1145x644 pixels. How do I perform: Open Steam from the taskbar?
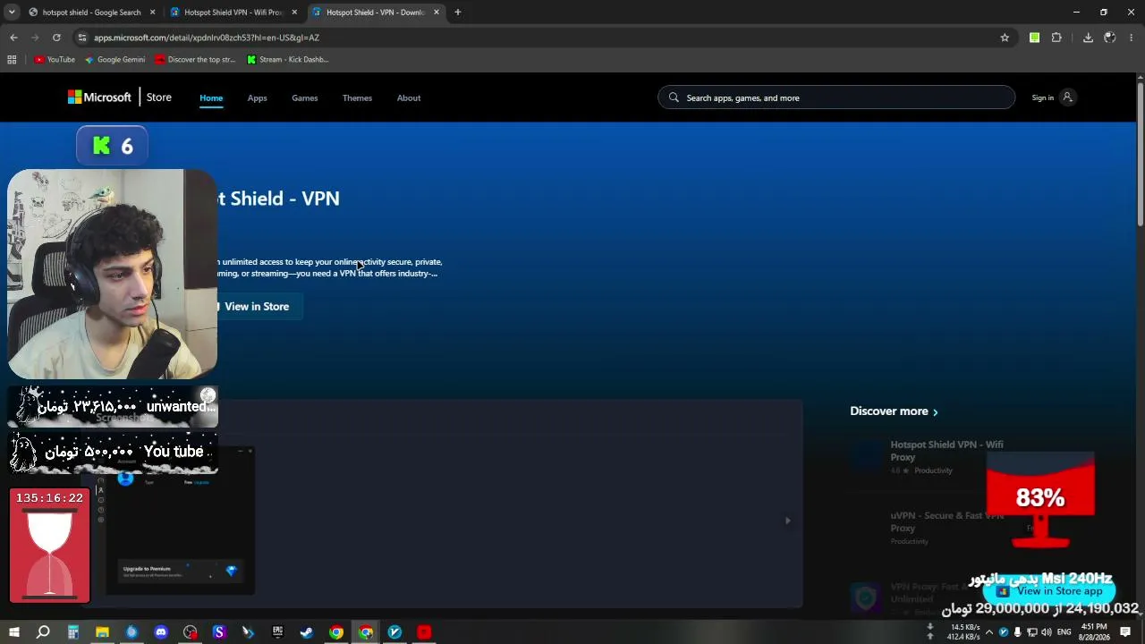click(307, 632)
